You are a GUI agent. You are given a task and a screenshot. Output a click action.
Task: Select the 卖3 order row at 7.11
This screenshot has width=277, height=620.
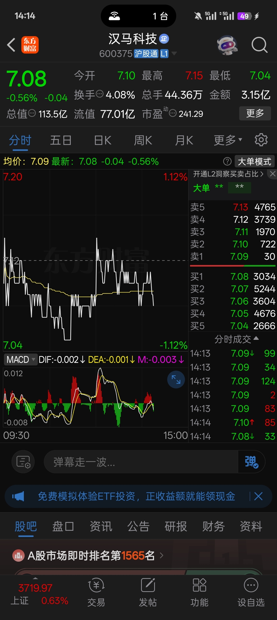pos(233,232)
